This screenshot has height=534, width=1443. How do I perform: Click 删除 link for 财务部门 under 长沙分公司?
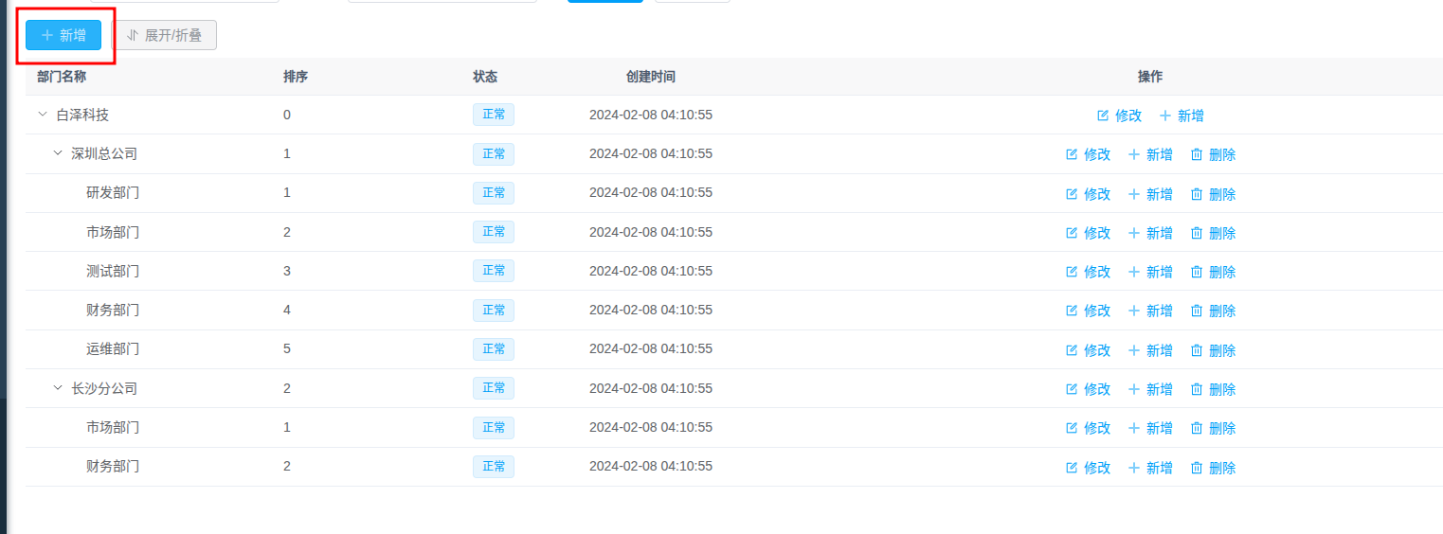pos(1222,468)
